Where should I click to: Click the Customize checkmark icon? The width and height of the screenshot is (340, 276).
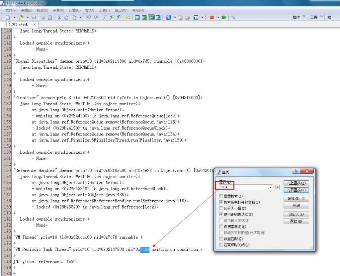(x=196, y=17)
